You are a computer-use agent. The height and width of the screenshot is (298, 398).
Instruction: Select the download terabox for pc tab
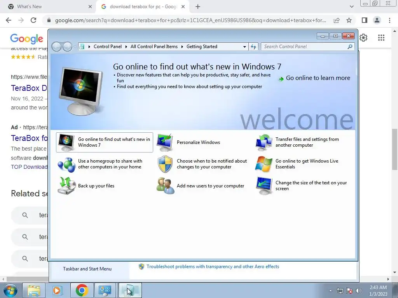(x=143, y=7)
